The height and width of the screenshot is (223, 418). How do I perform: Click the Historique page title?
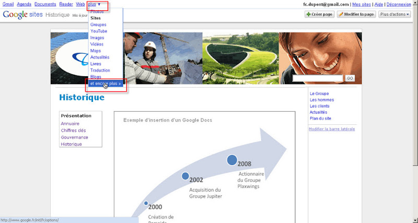(82, 97)
